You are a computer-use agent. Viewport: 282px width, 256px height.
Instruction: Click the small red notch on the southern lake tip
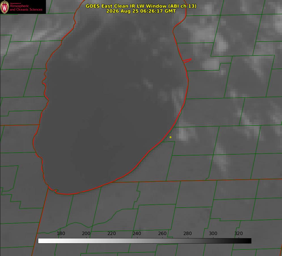click(x=55, y=191)
